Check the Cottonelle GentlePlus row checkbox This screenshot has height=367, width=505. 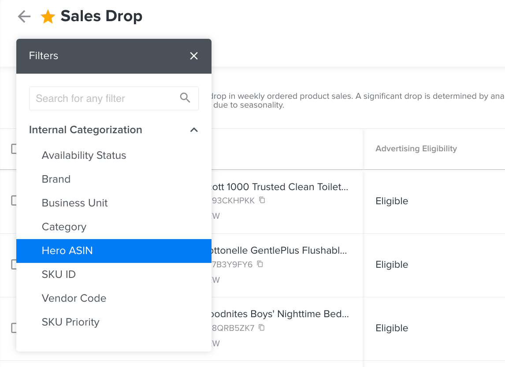click(x=14, y=264)
